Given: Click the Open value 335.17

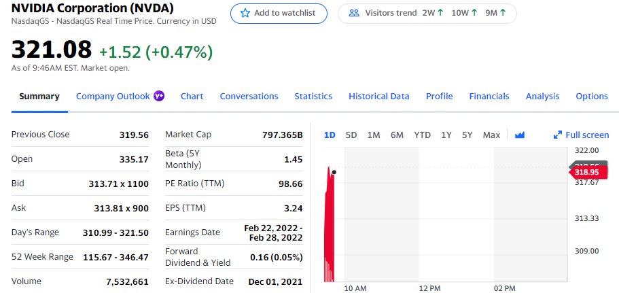Looking at the screenshot, I should point(134,160).
